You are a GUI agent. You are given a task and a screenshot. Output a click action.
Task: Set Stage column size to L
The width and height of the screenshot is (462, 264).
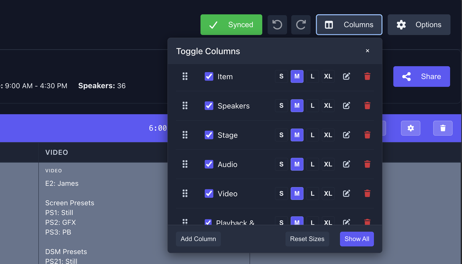coord(312,135)
